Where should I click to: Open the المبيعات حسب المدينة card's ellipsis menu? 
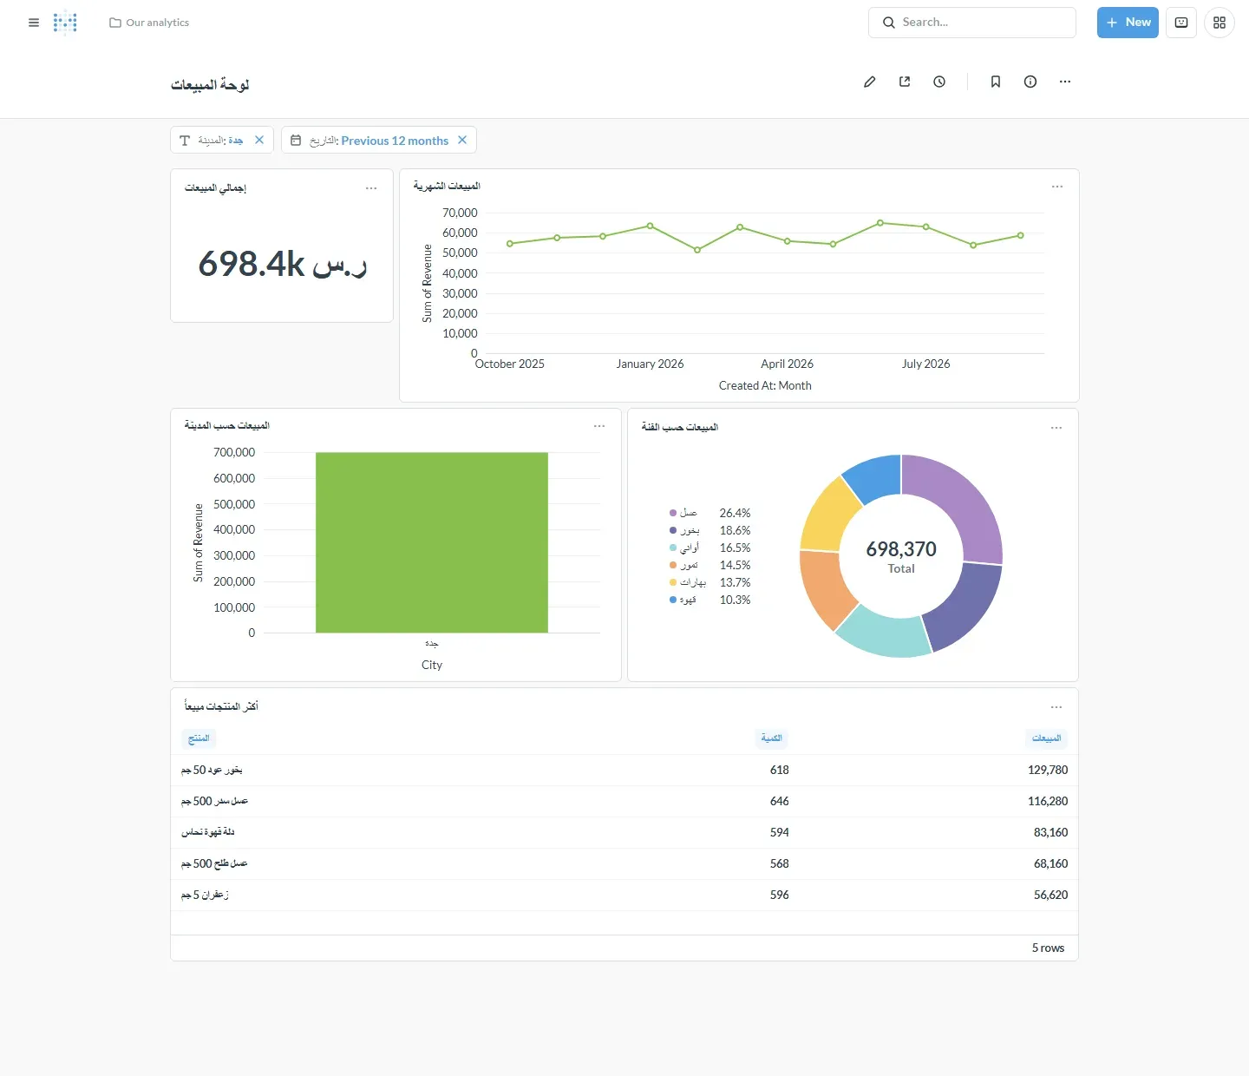[599, 426]
